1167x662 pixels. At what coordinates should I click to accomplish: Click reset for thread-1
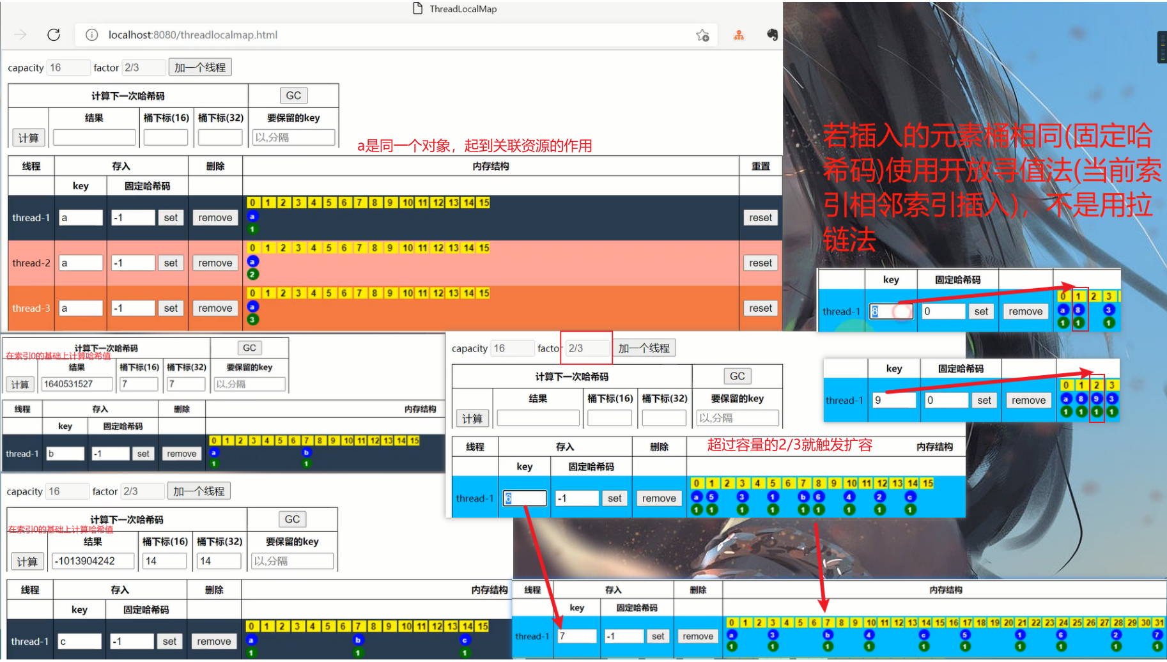tap(760, 217)
